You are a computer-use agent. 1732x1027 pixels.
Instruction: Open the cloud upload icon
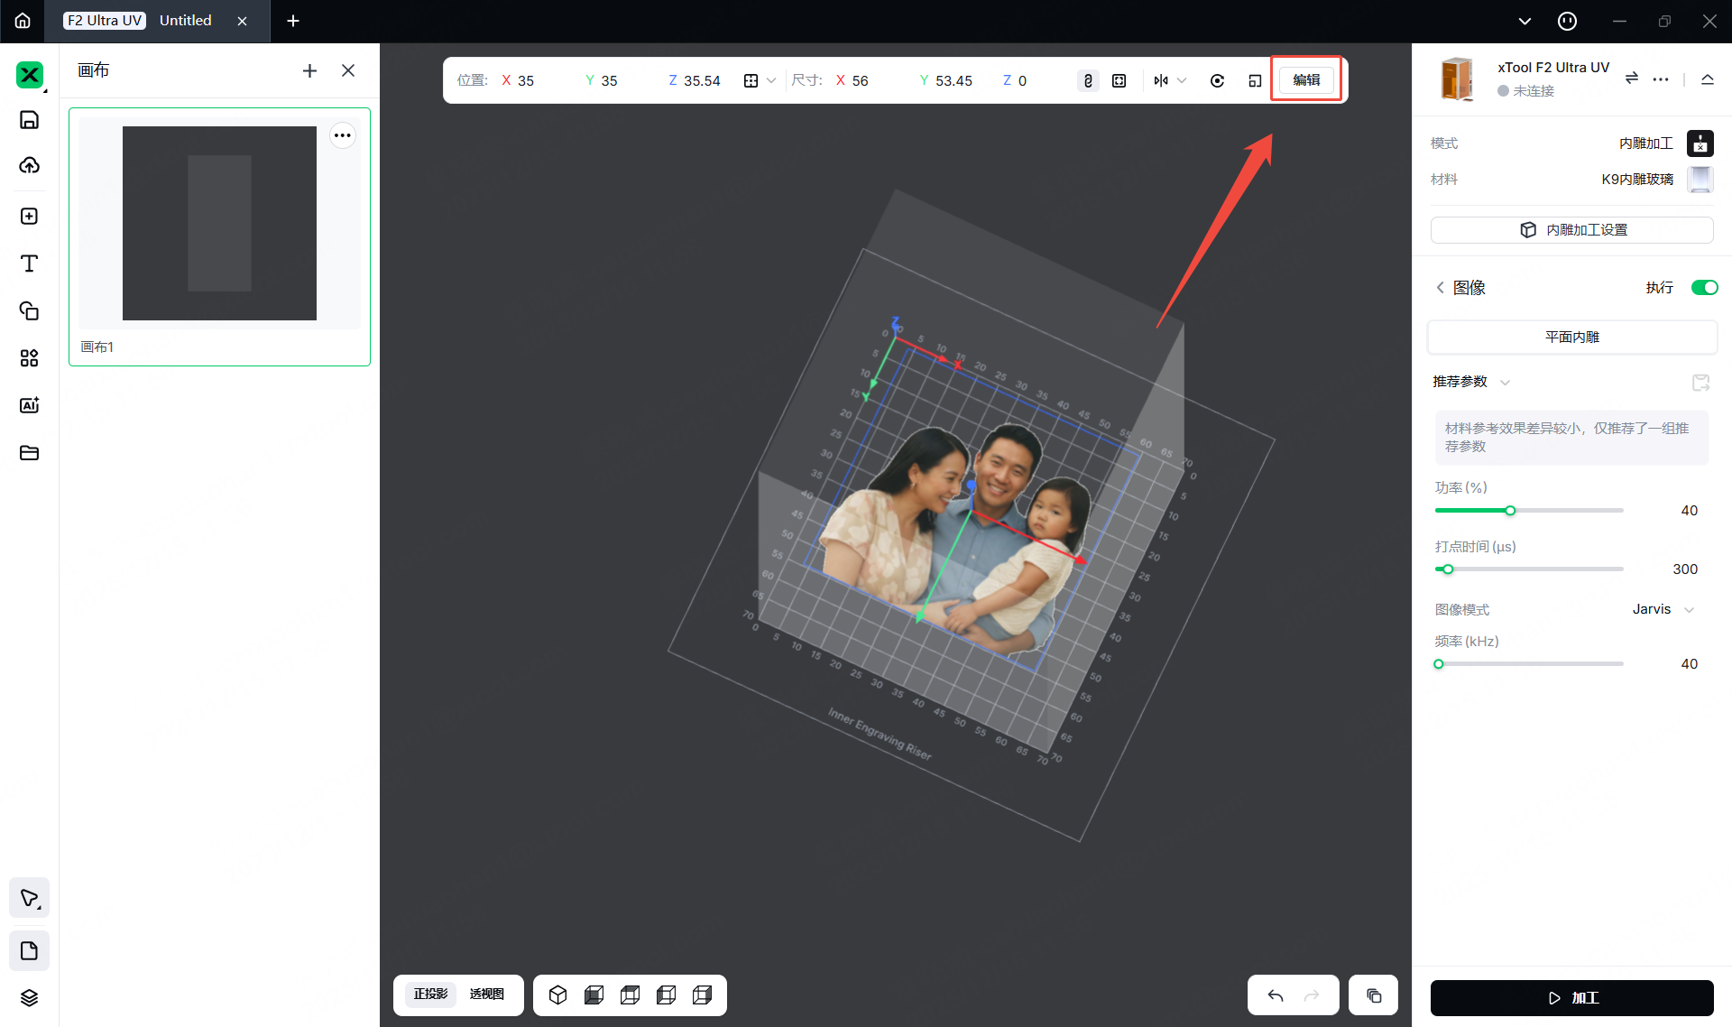click(29, 165)
